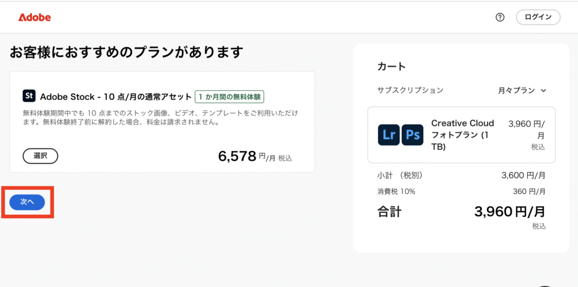Screen dimensions: 578x287
Task: Click the Adobe Stock "St" icon
Action: [x=29, y=96]
